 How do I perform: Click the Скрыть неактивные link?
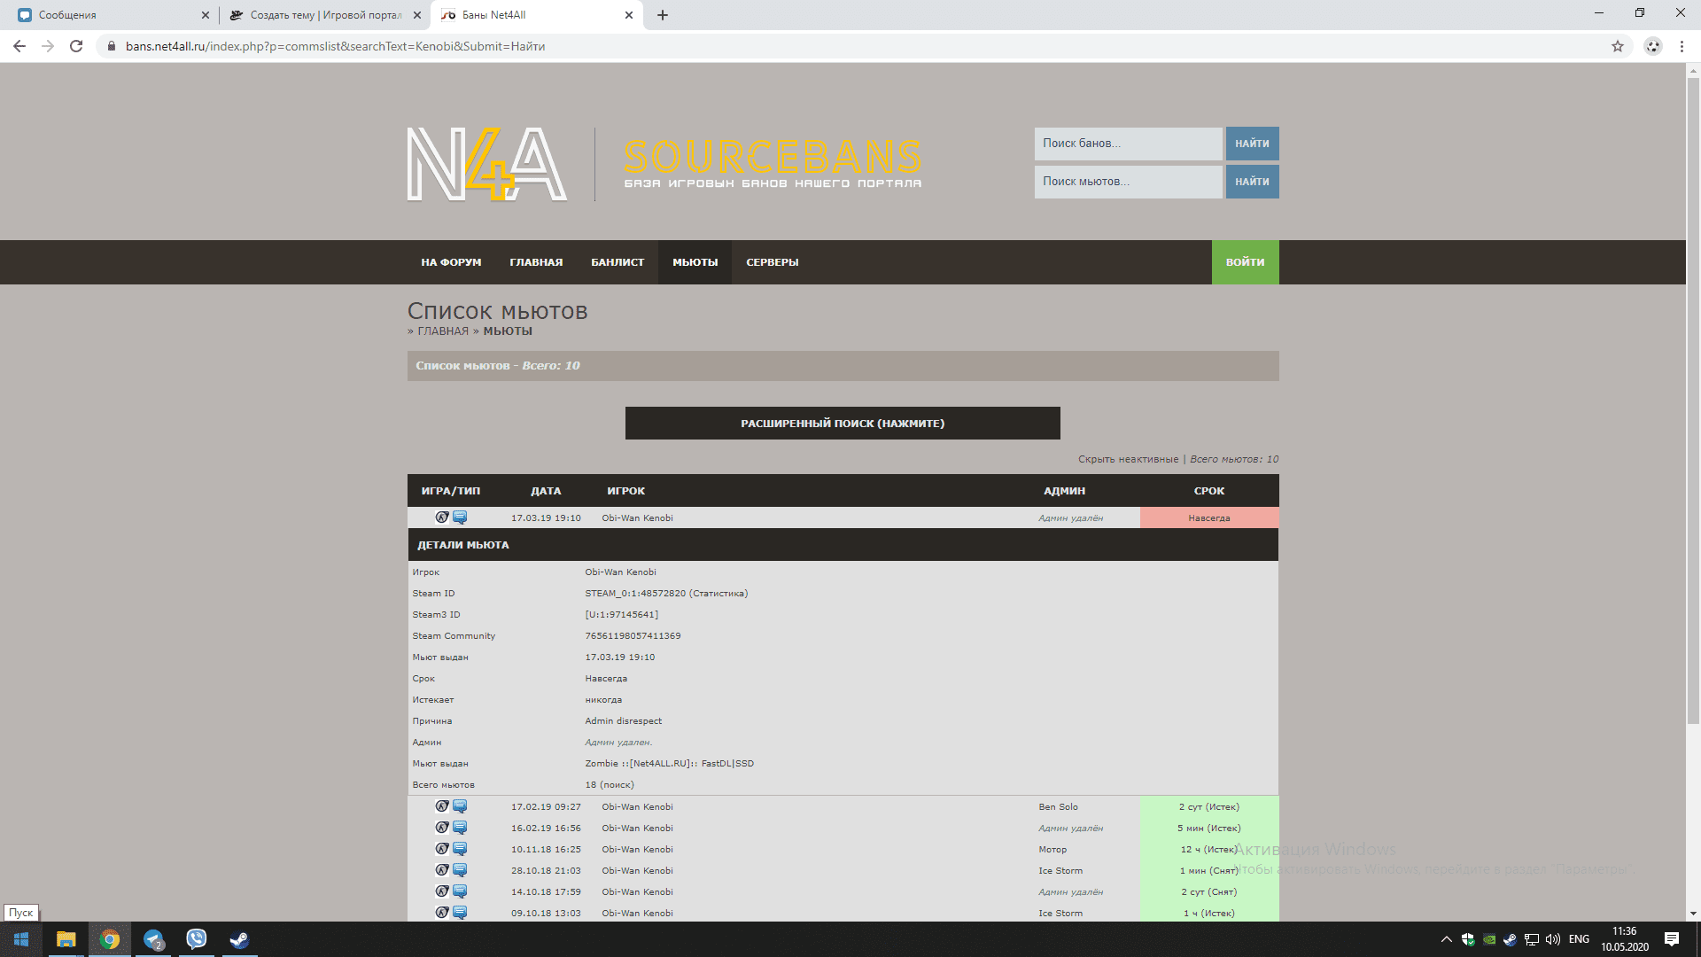pyautogui.click(x=1128, y=459)
